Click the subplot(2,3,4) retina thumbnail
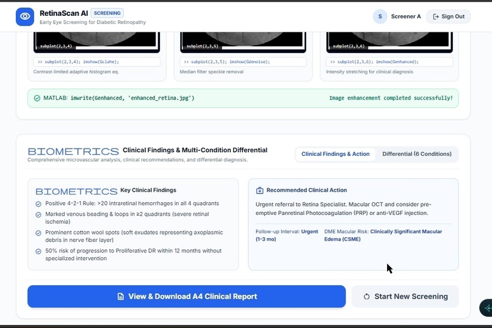This screenshot has width=492, height=328. 96,42
